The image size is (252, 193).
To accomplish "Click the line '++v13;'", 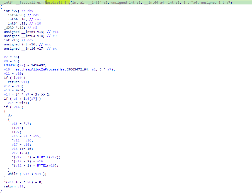I will pos(17,128).
